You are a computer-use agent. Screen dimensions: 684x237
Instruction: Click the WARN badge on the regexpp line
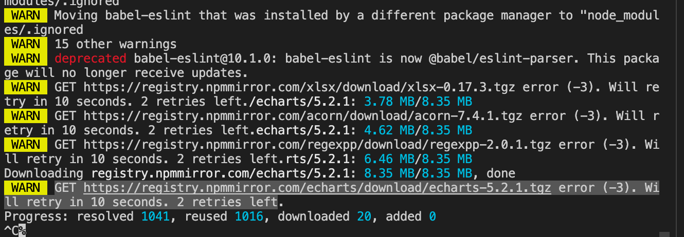[26, 145]
